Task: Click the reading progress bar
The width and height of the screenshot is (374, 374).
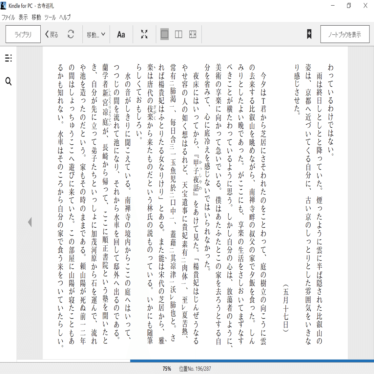Action: pyautogui.click(x=195, y=361)
